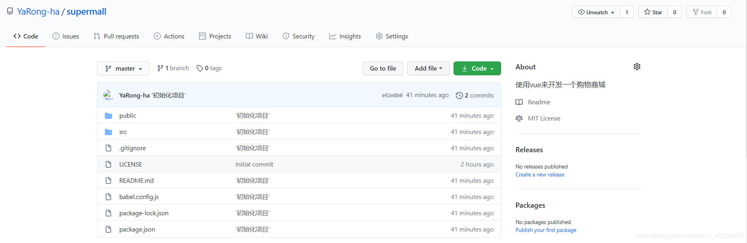Expand the Add file dropdown

pos(429,68)
